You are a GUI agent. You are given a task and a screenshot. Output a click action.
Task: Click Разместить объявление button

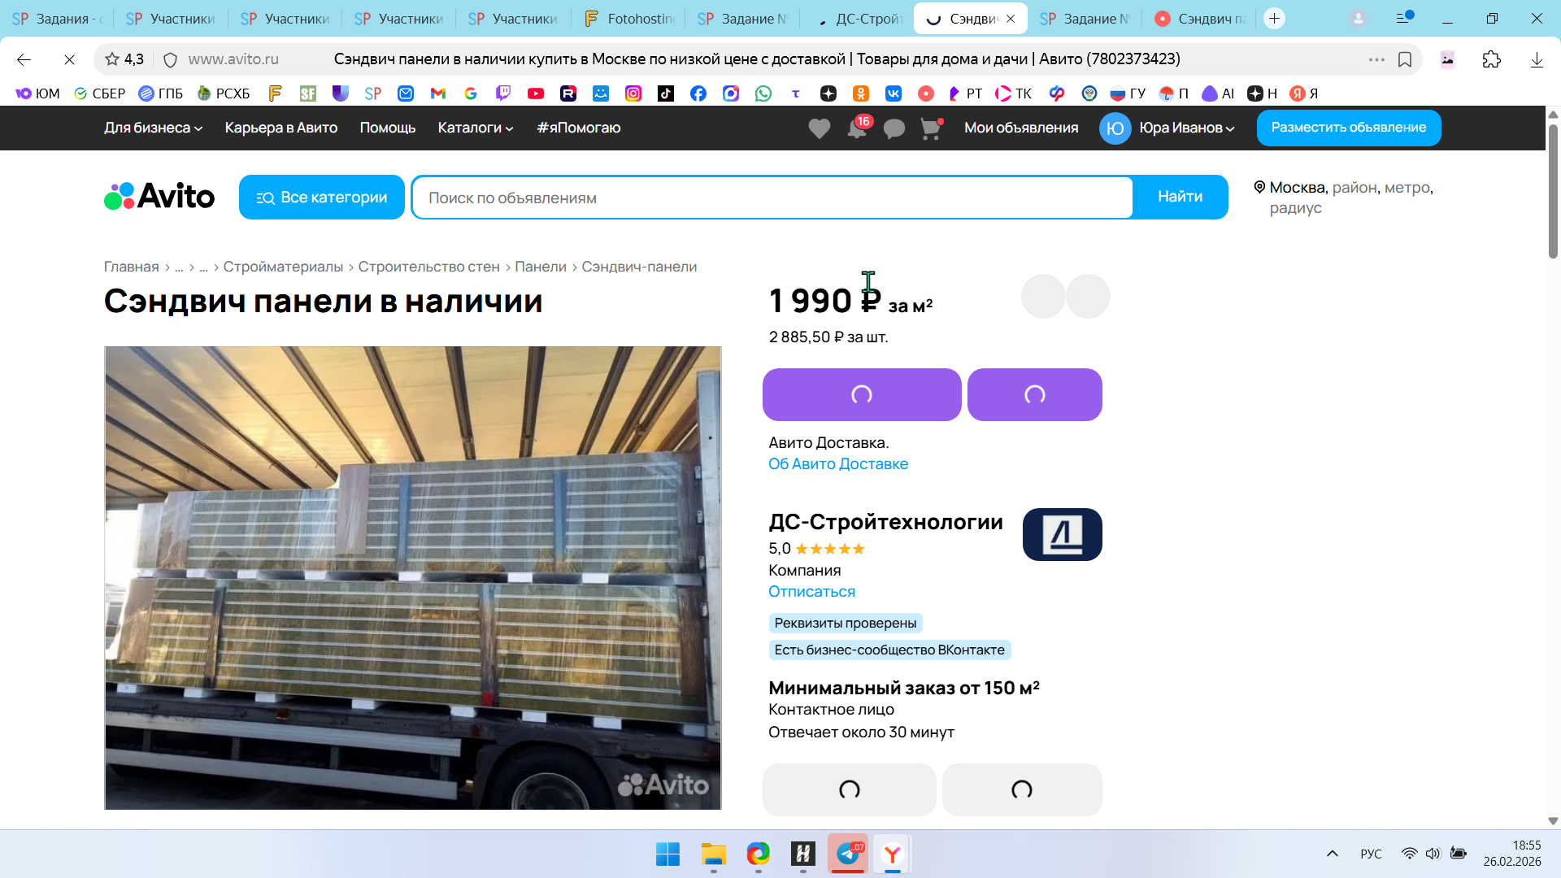click(1348, 128)
